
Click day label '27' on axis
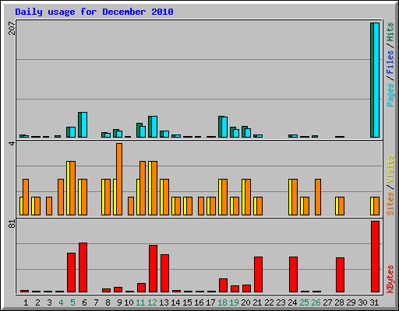pos(327,302)
